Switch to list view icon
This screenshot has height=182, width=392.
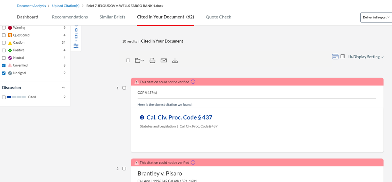pos(335,57)
